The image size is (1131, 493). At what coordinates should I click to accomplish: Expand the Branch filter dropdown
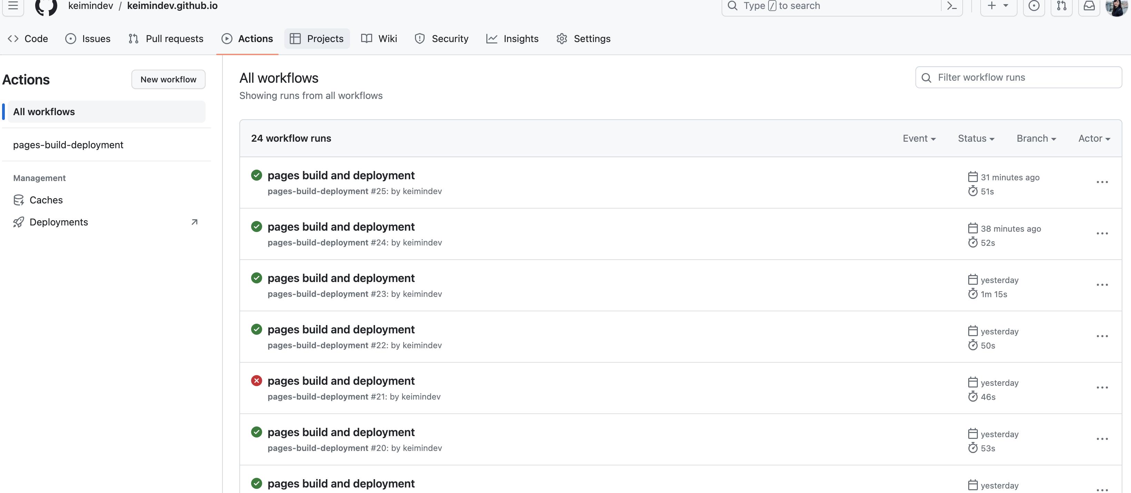[1036, 139]
